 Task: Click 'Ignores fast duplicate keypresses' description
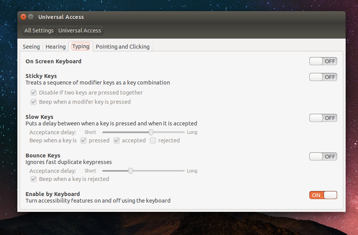click(68, 162)
